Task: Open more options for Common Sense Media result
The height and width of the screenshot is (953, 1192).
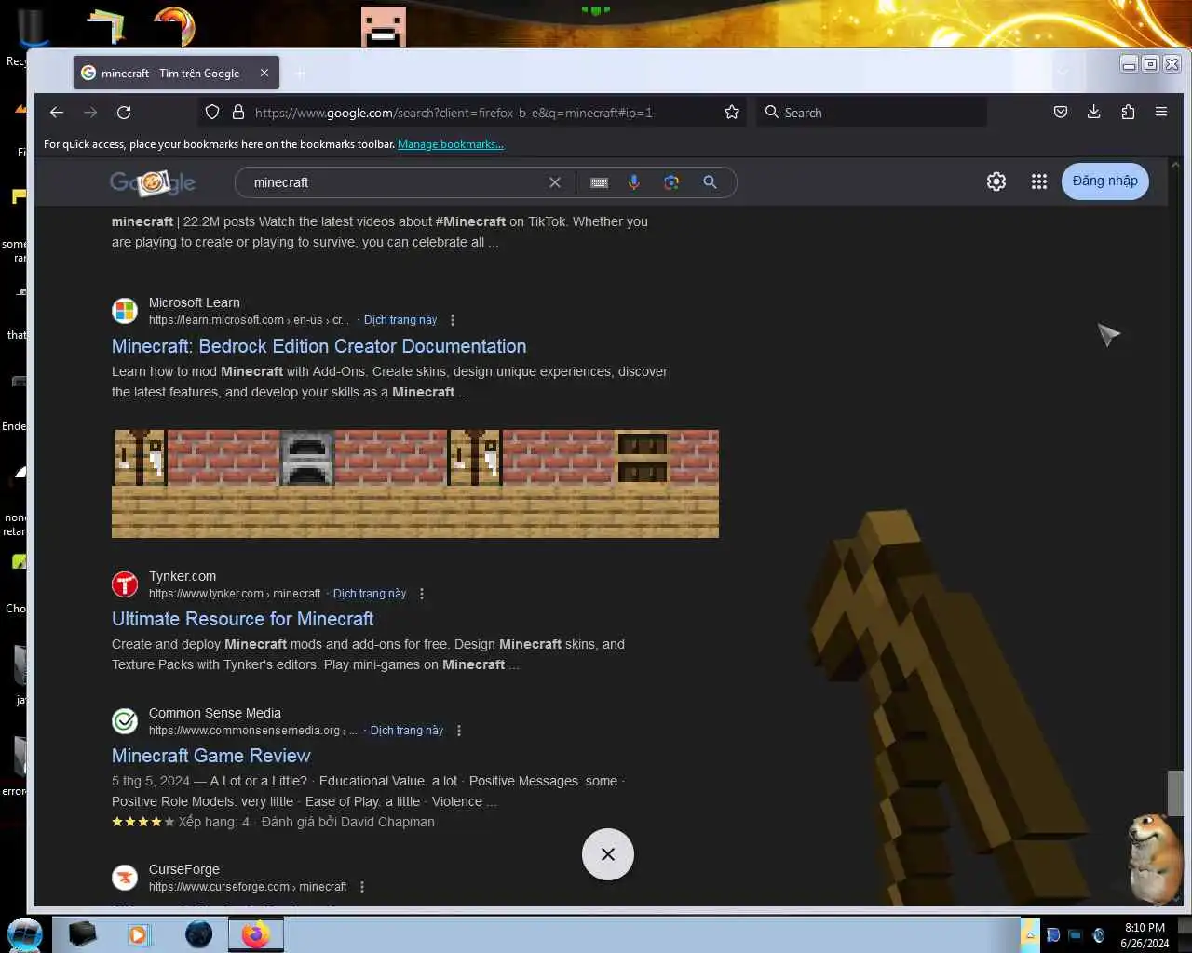Action: pos(459,731)
